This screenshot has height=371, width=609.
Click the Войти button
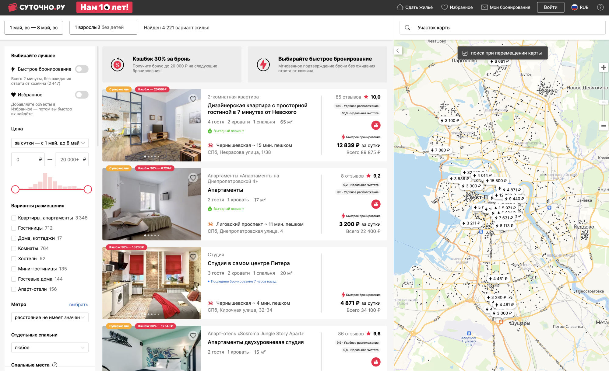coord(551,7)
